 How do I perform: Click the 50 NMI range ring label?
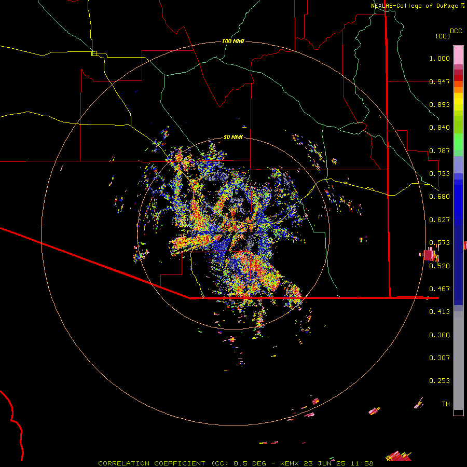coord(233,137)
